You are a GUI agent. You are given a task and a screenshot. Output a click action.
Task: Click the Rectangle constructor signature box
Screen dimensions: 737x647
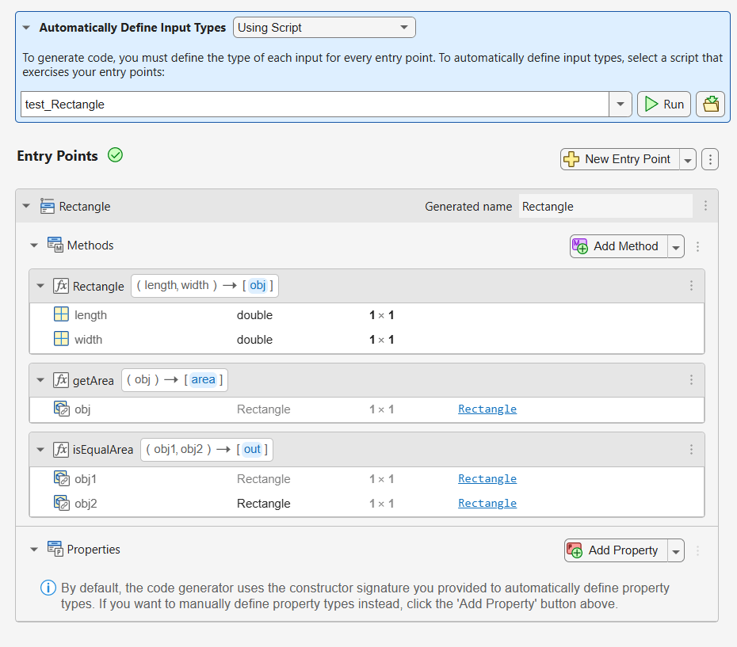[204, 286]
